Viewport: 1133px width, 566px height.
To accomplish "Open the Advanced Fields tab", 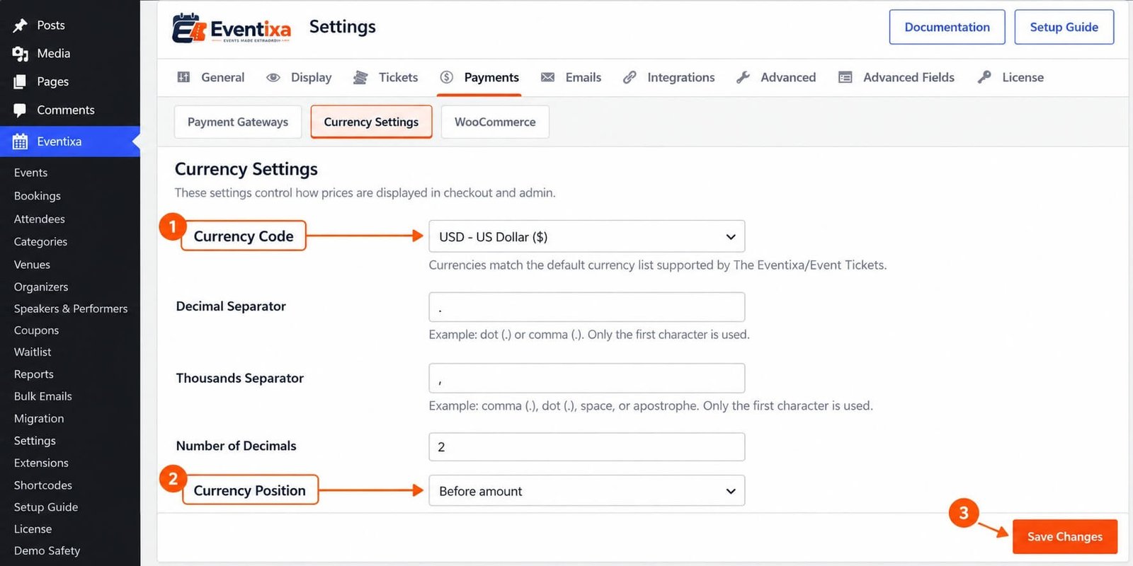I will pyautogui.click(x=896, y=78).
